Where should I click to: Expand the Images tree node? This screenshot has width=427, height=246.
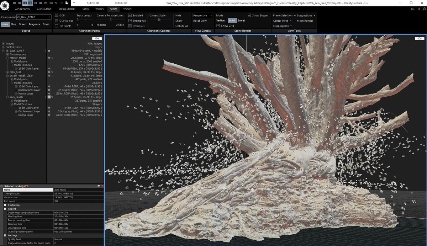pos(3,44)
